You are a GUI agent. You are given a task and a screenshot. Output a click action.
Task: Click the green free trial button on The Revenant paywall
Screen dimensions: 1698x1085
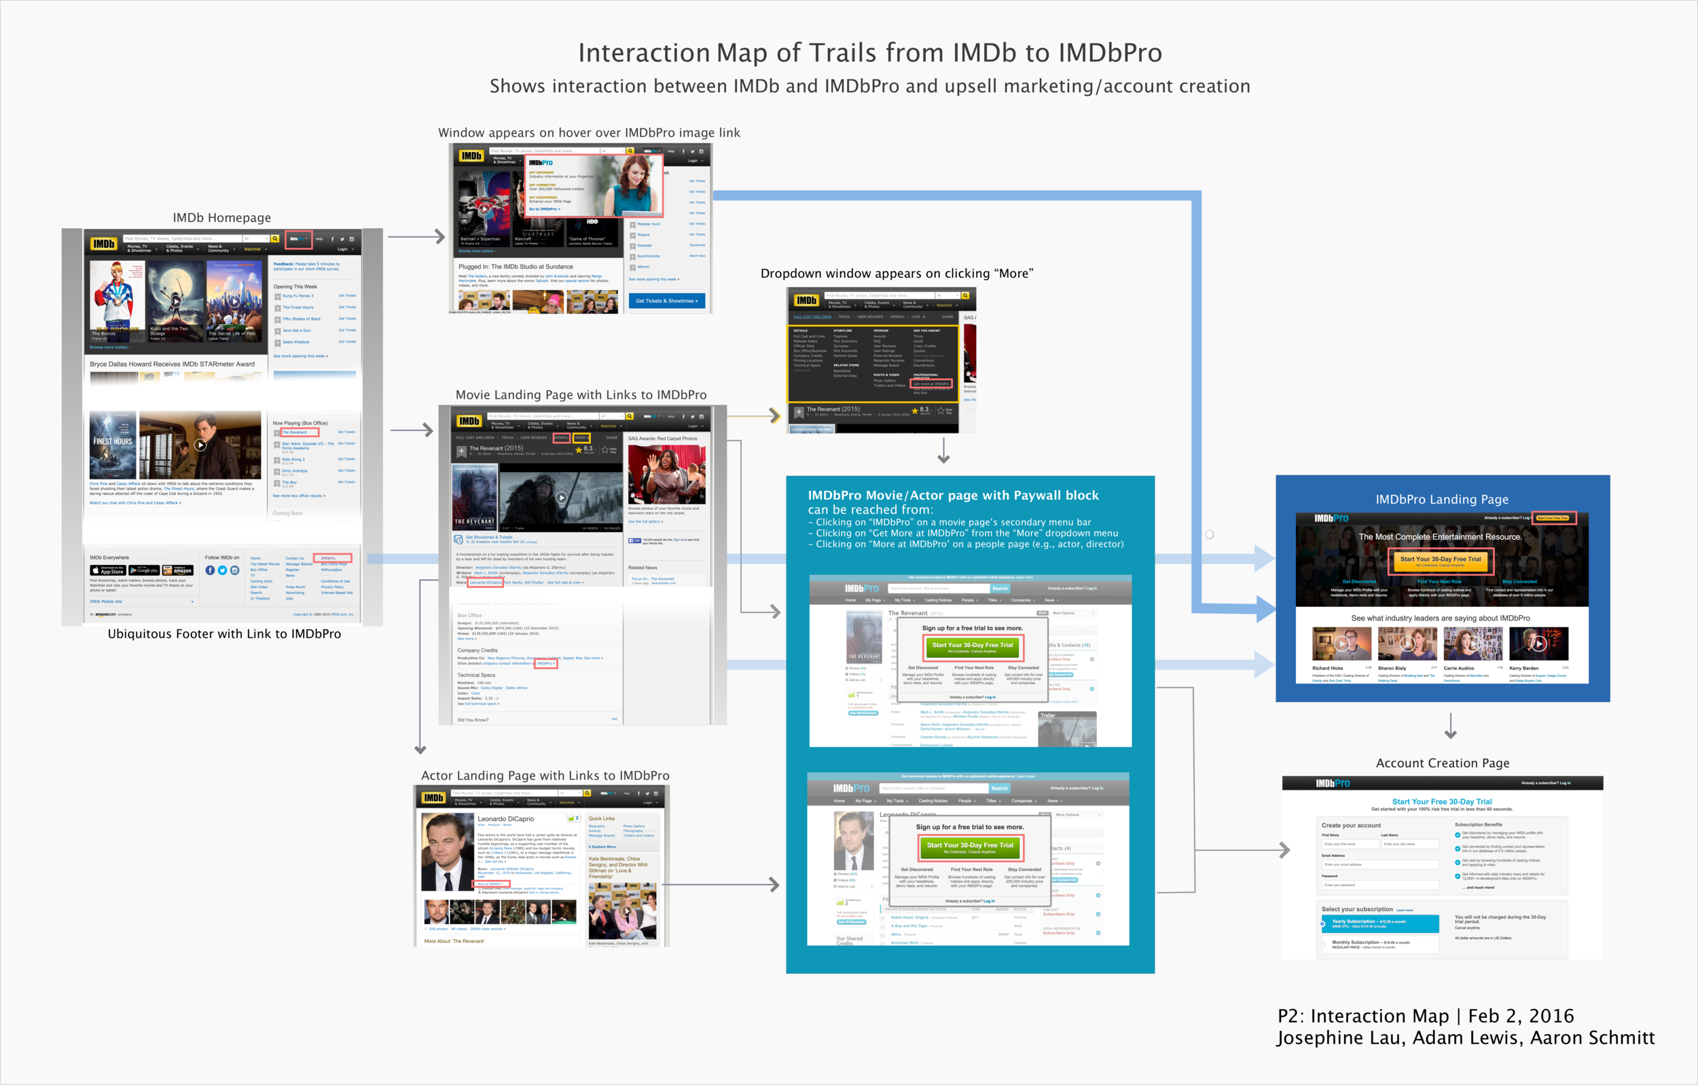[972, 647]
